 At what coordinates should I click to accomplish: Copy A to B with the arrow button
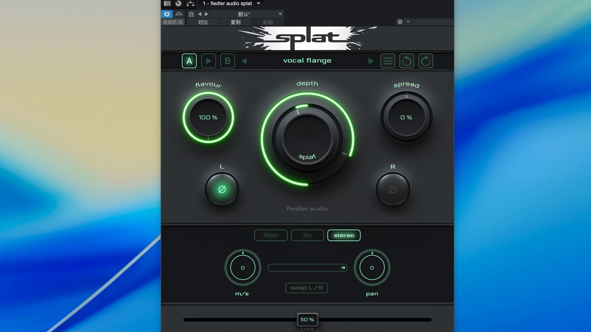[208, 61]
